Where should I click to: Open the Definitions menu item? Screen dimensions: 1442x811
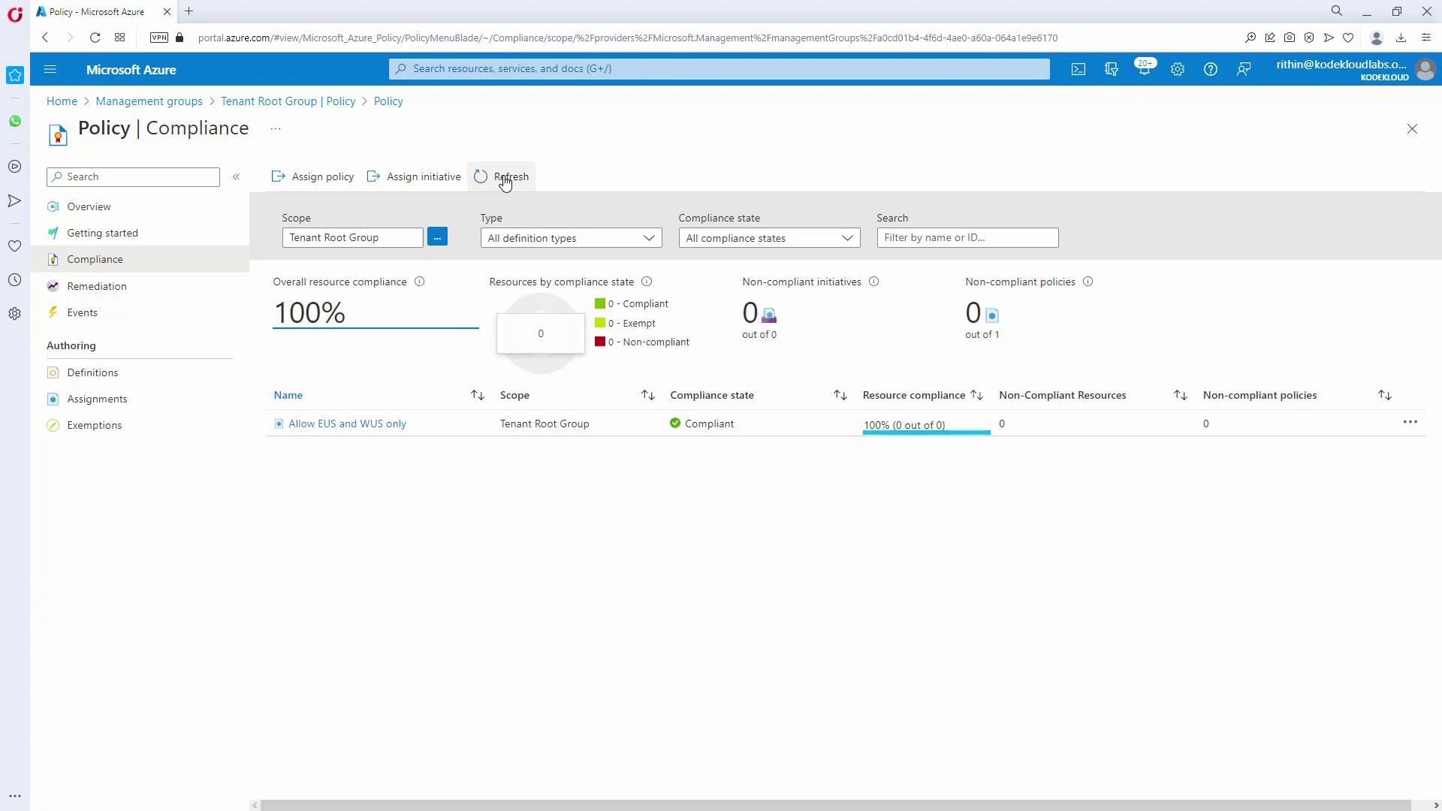click(92, 372)
